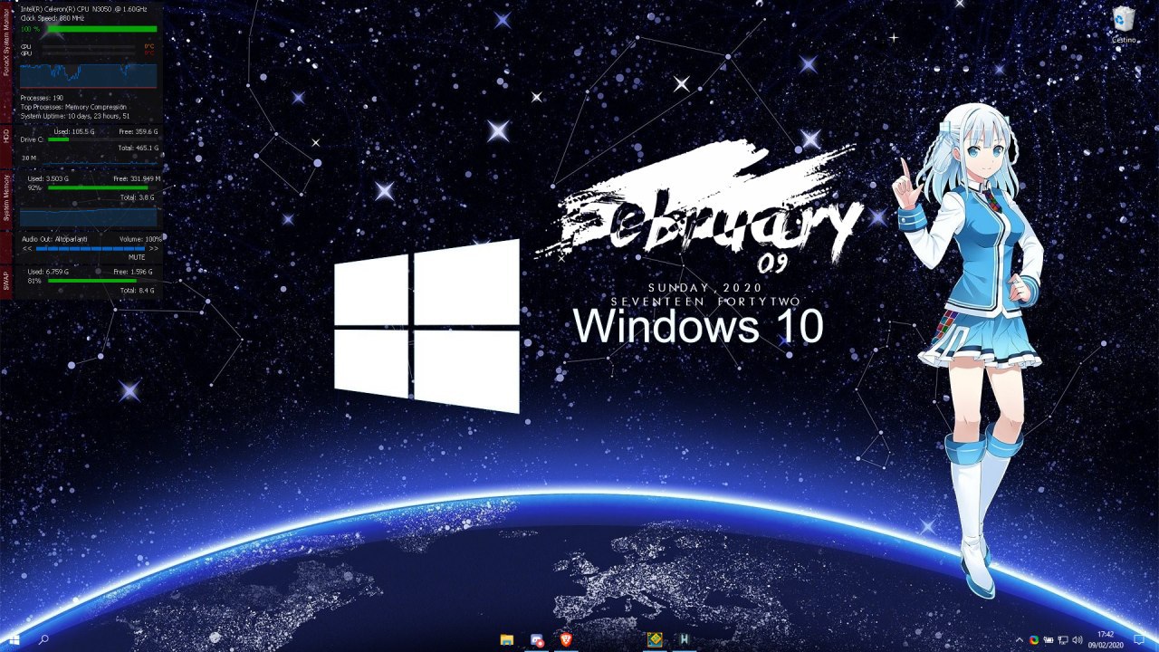Viewport: 1159px width, 652px height.
Task: Click swap 'Free: 1.596 G' value
Action: [133, 272]
